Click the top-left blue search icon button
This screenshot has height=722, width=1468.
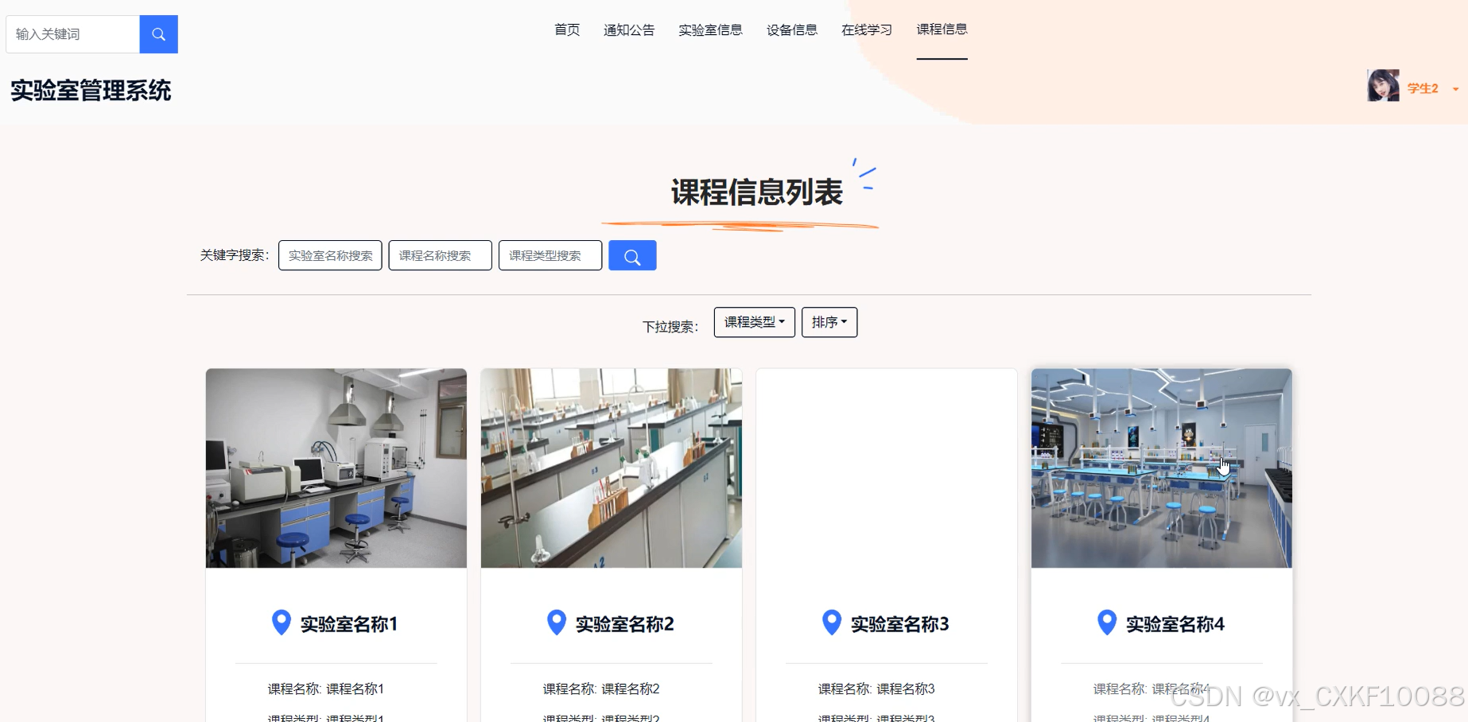click(158, 34)
